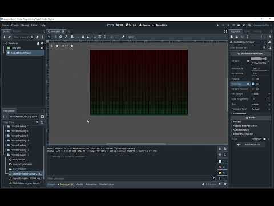Open the Playback Type dropdown
The width and height of the screenshot is (274, 206).
click(260, 109)
